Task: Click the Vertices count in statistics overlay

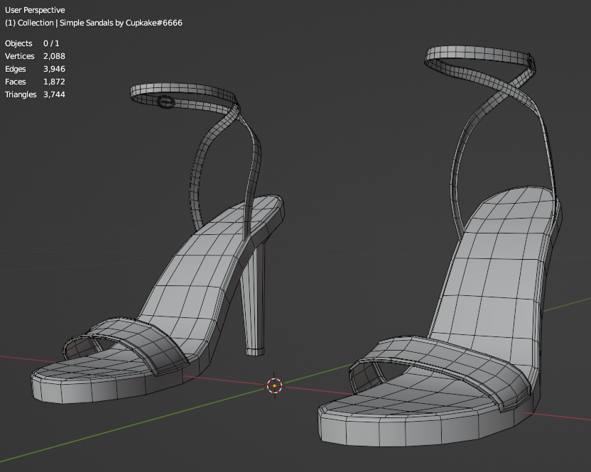Action: [x=54, y=56]
